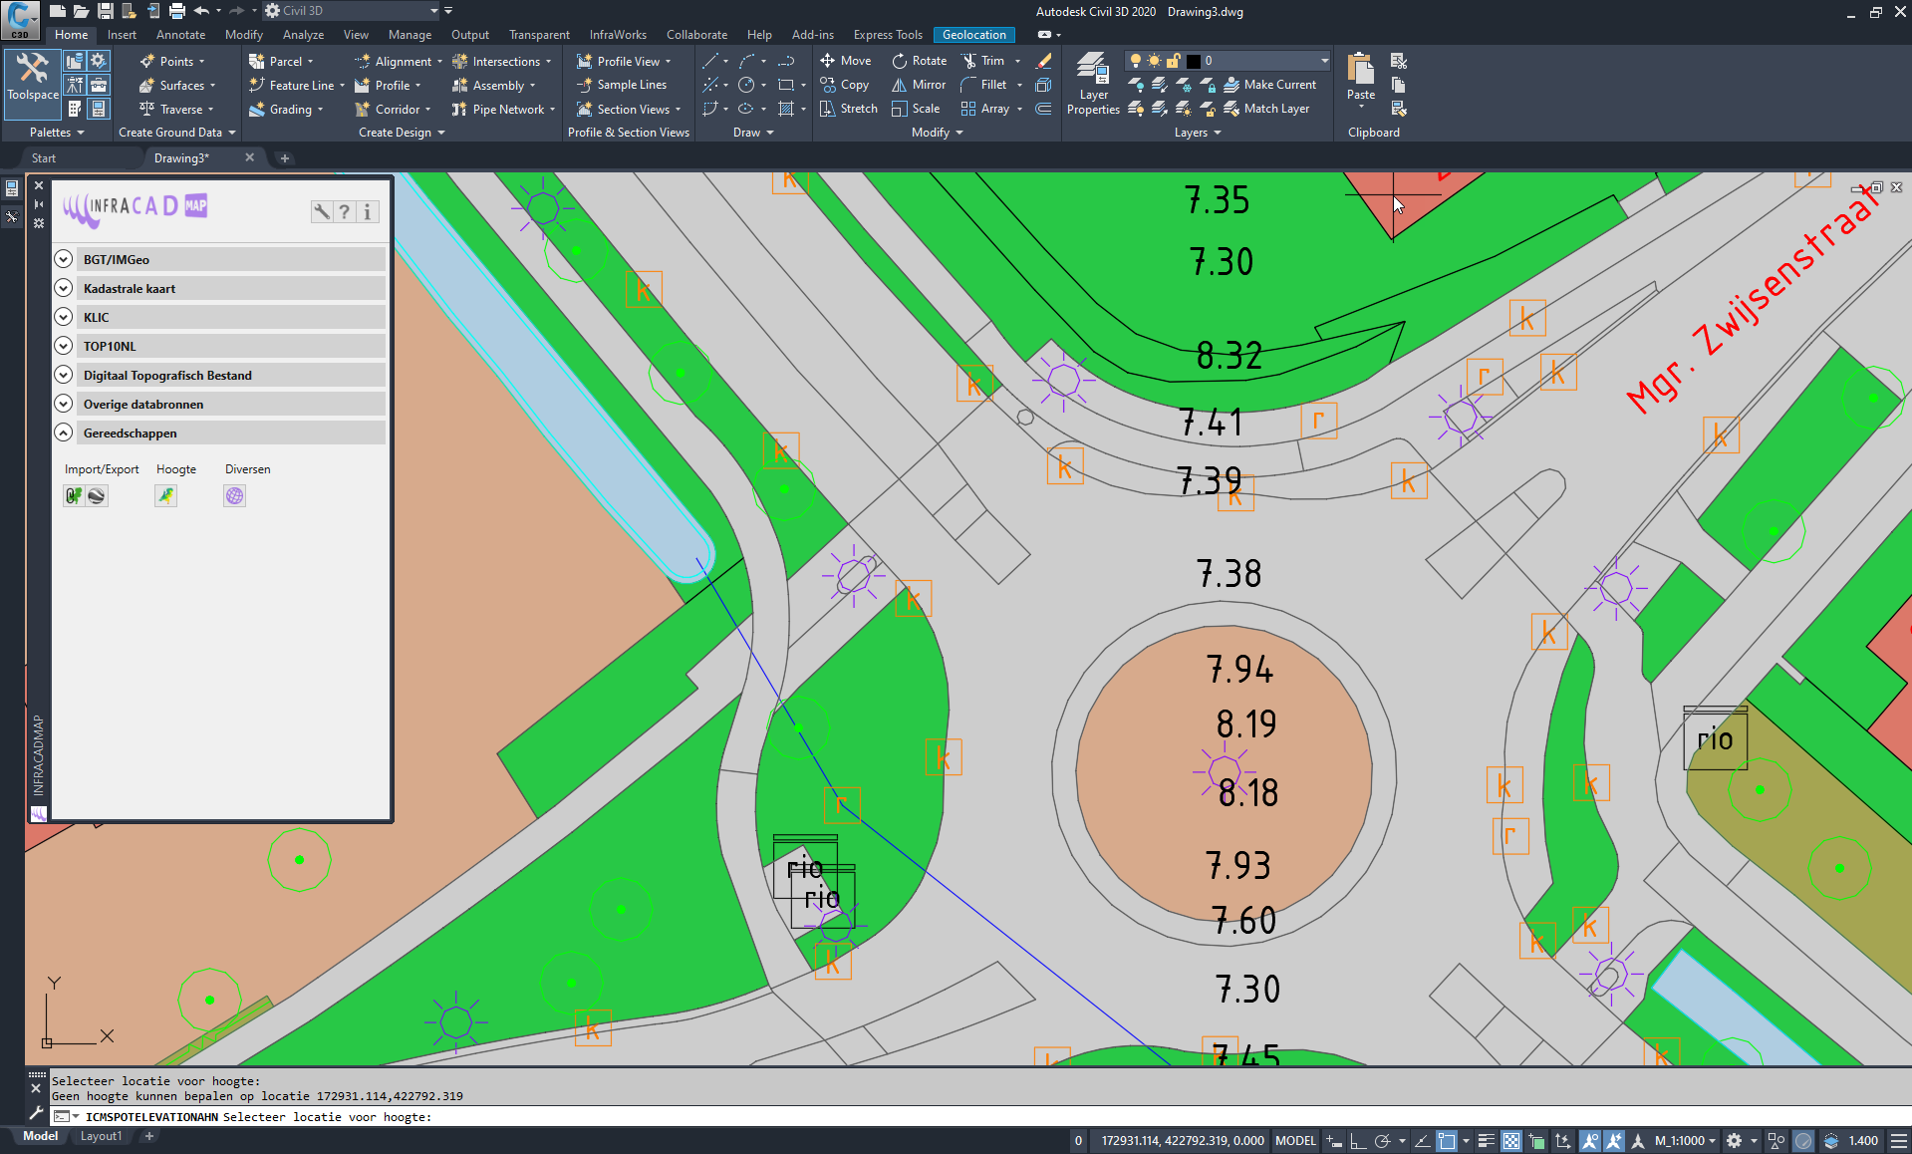Open InfraCAD Map wrench settings
The width and height of the screenshot is (1912, 1154).
[x=321, y=211]
